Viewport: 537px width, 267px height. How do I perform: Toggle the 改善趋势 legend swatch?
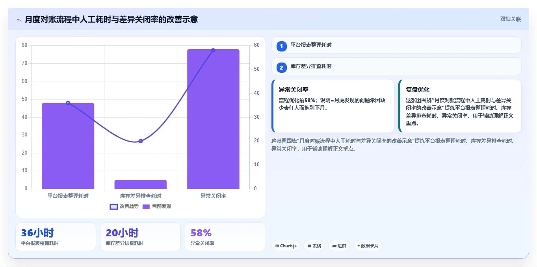click(x=113, y=206)
